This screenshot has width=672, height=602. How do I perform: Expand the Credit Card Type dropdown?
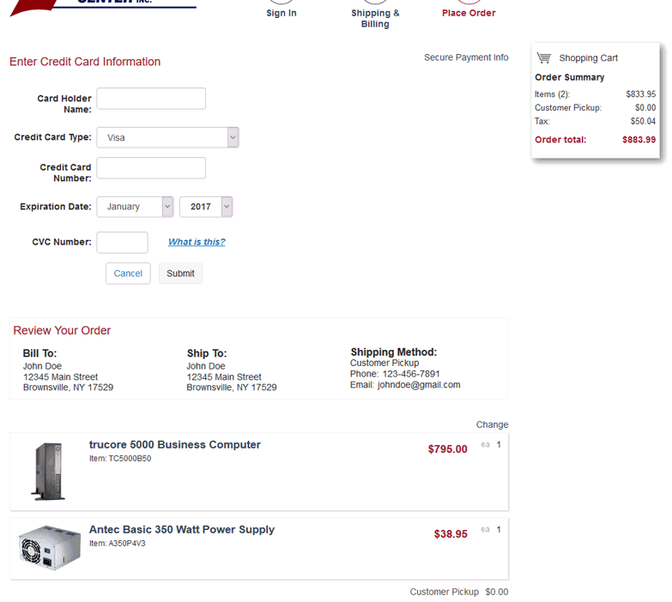tap(167, 137)
